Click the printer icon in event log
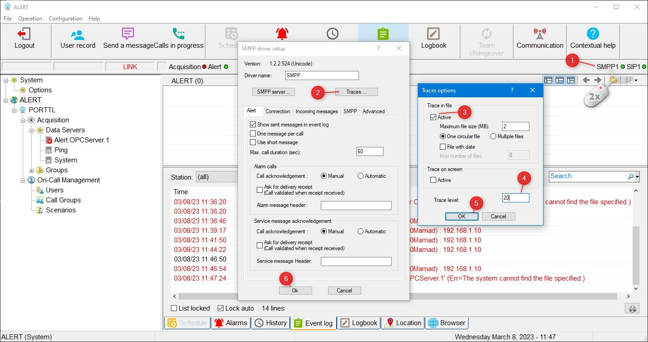Viewport: 648px width, 342px height. click(632, 309)
